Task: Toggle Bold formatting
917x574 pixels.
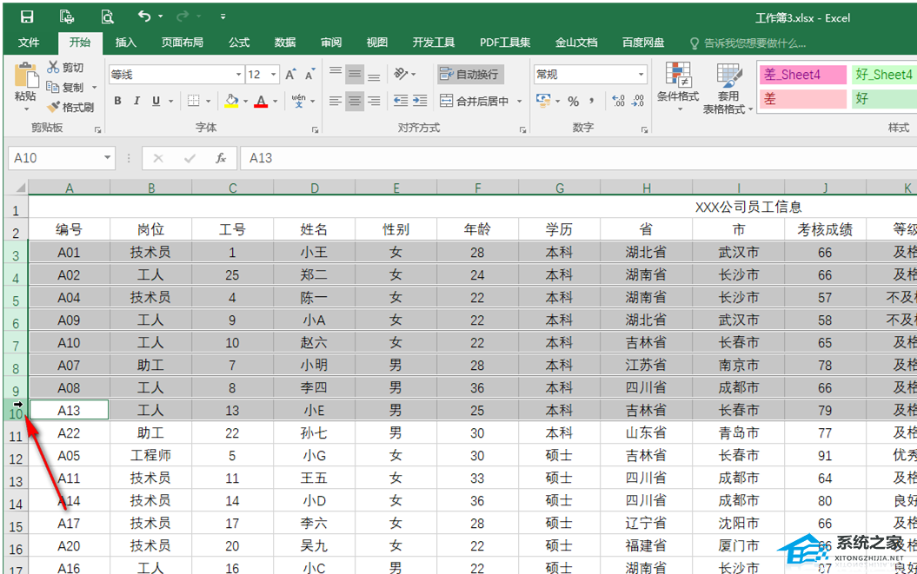Action: click(117, 102)
